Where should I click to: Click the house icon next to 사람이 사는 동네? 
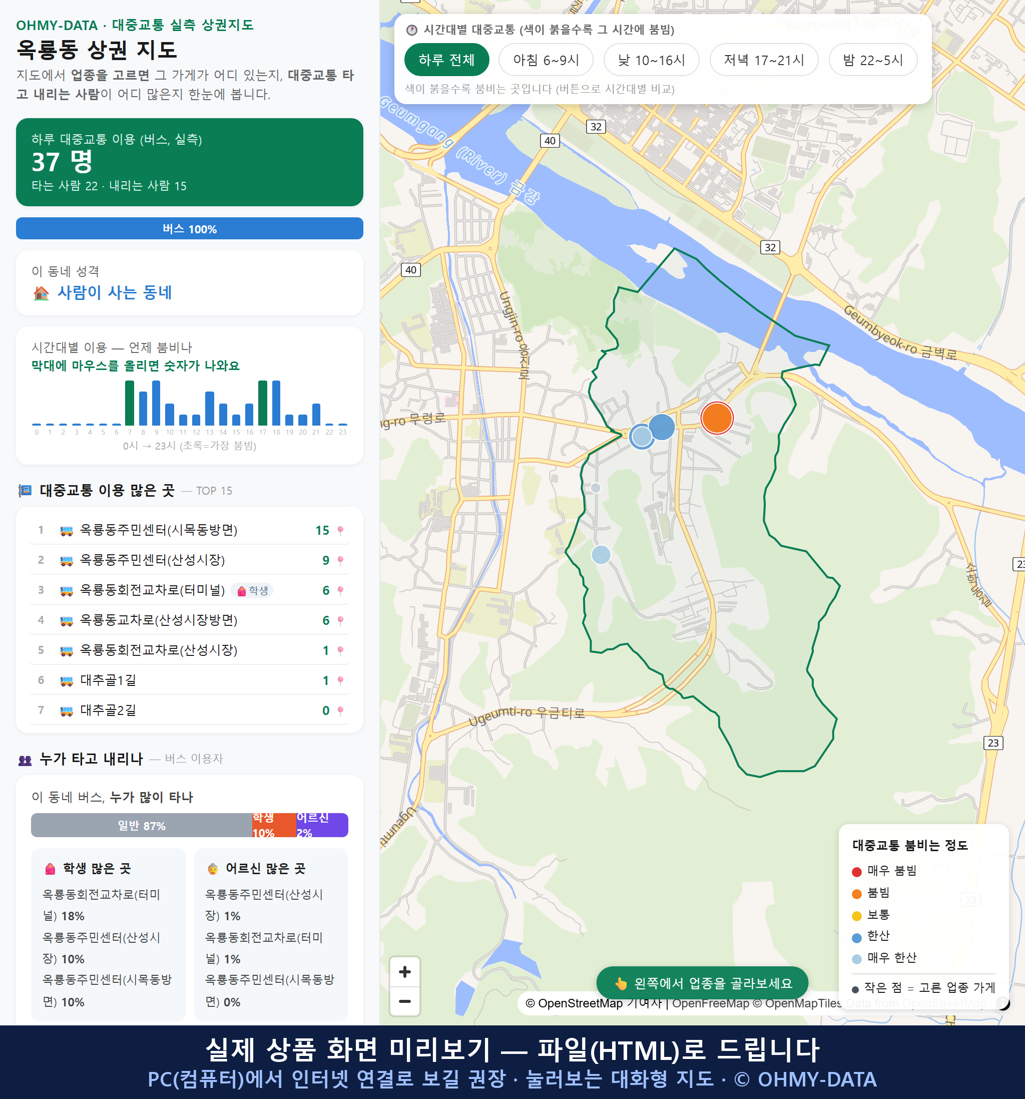[x=41, y=292]
